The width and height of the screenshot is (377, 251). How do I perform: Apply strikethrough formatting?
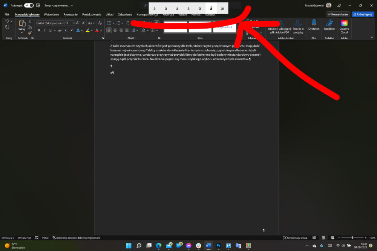tap(60, 30)
